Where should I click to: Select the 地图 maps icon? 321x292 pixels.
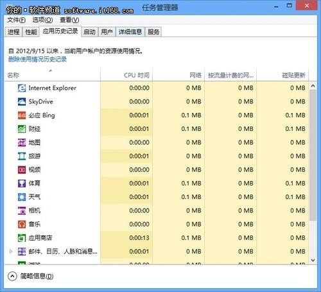[x=22, y=142]
